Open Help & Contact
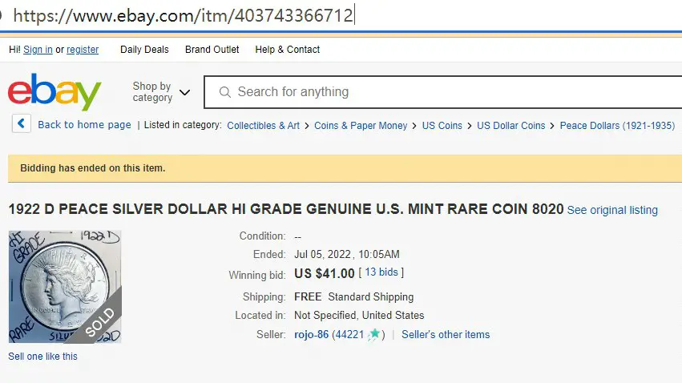Viewport: 682px width, 383px height. tap(288, 50)
